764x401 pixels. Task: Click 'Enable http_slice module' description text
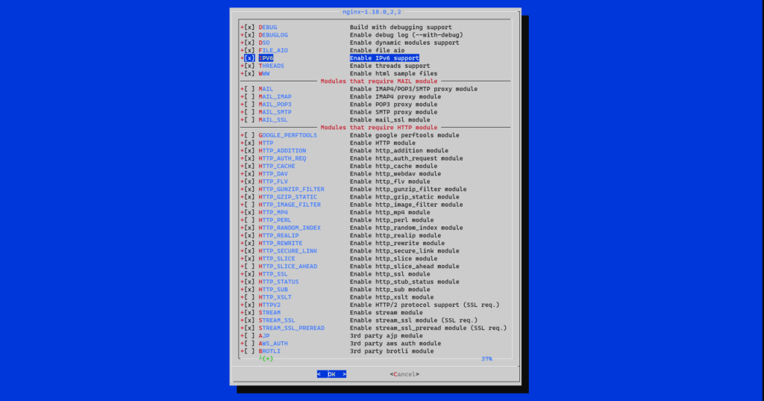(x=393, y=258)
